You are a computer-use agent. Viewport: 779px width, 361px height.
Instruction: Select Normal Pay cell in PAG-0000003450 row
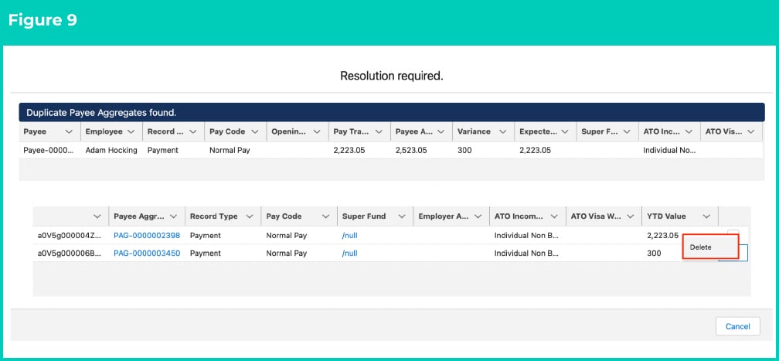(x=299, y=253)
